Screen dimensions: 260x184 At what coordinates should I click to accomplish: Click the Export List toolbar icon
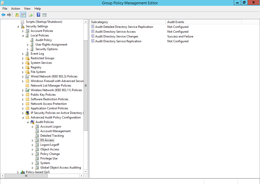(x=31, y=15)
